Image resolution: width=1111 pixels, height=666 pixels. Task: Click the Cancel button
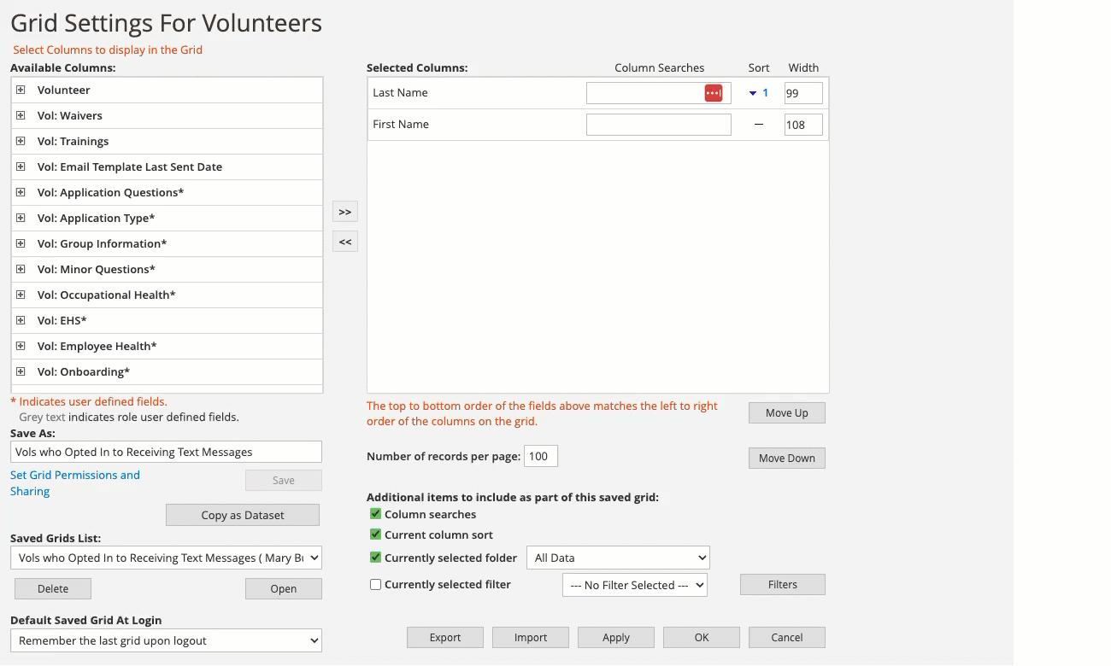tap(787, 637)
